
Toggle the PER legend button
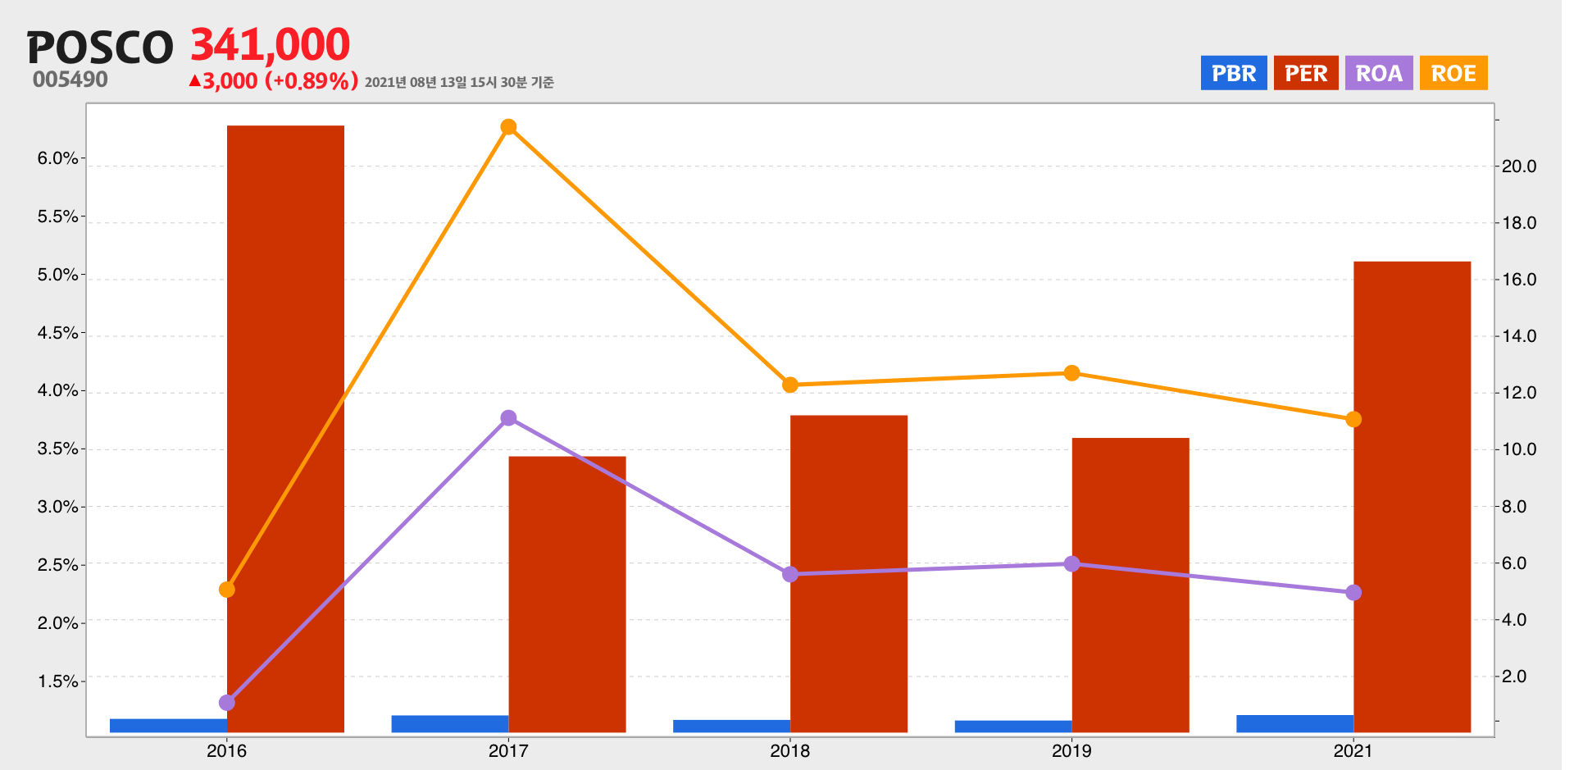point(1306,73)
